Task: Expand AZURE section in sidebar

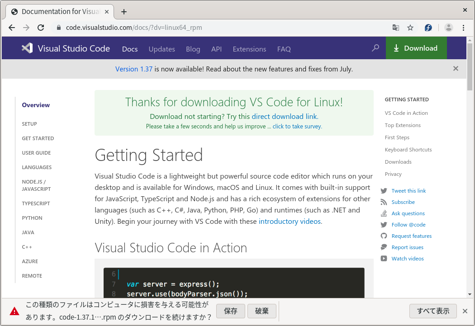Action: click(x=30, y=261)
